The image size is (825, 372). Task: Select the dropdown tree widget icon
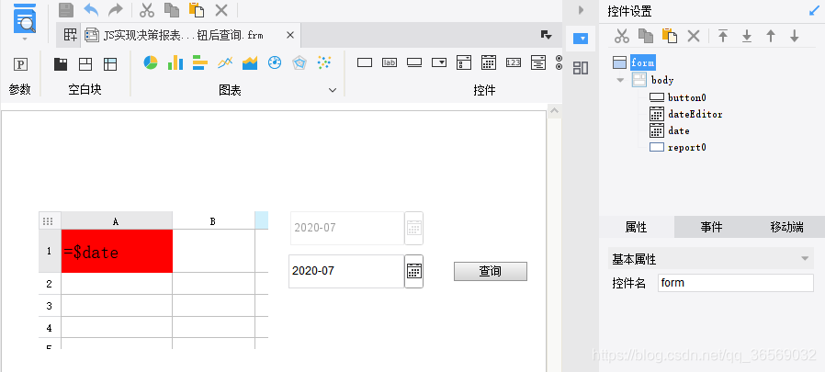coord(464,62)
